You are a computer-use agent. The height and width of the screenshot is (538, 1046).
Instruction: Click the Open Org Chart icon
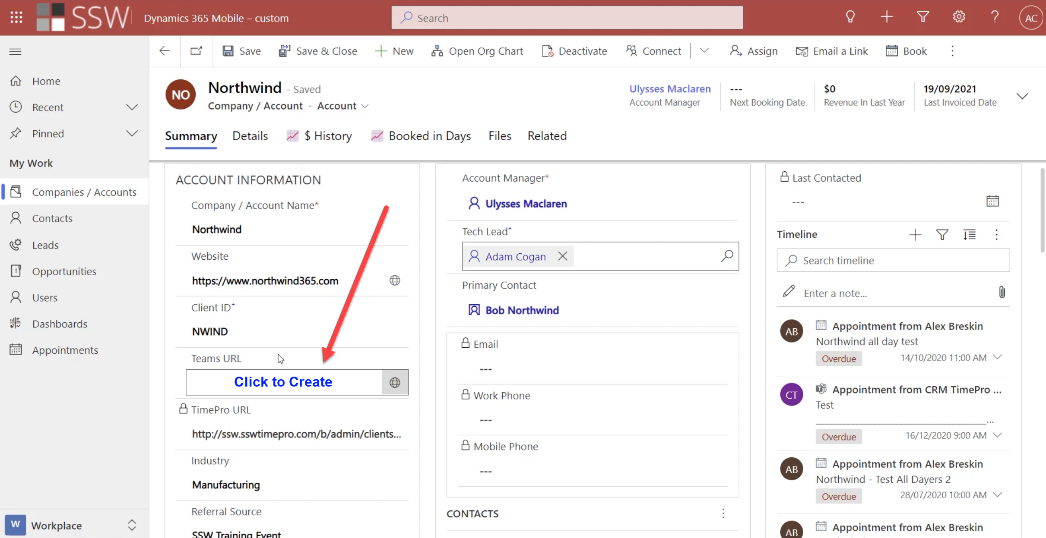coord(437,51)
